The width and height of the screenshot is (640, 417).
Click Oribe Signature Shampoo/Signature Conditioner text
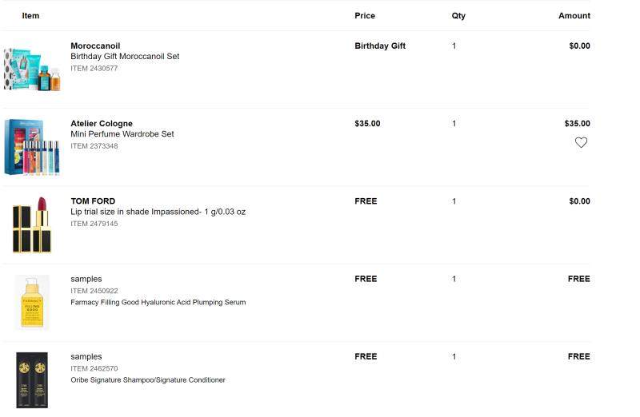(148, 379)
